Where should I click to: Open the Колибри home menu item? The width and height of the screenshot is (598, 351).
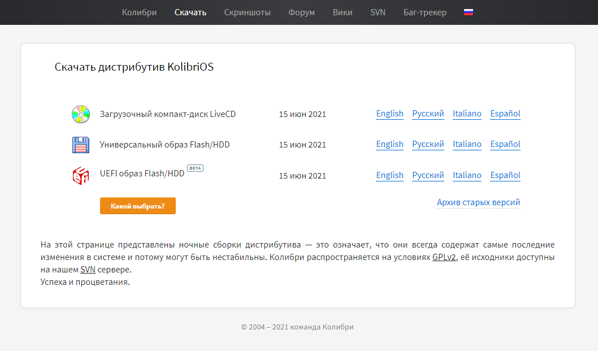139,12
